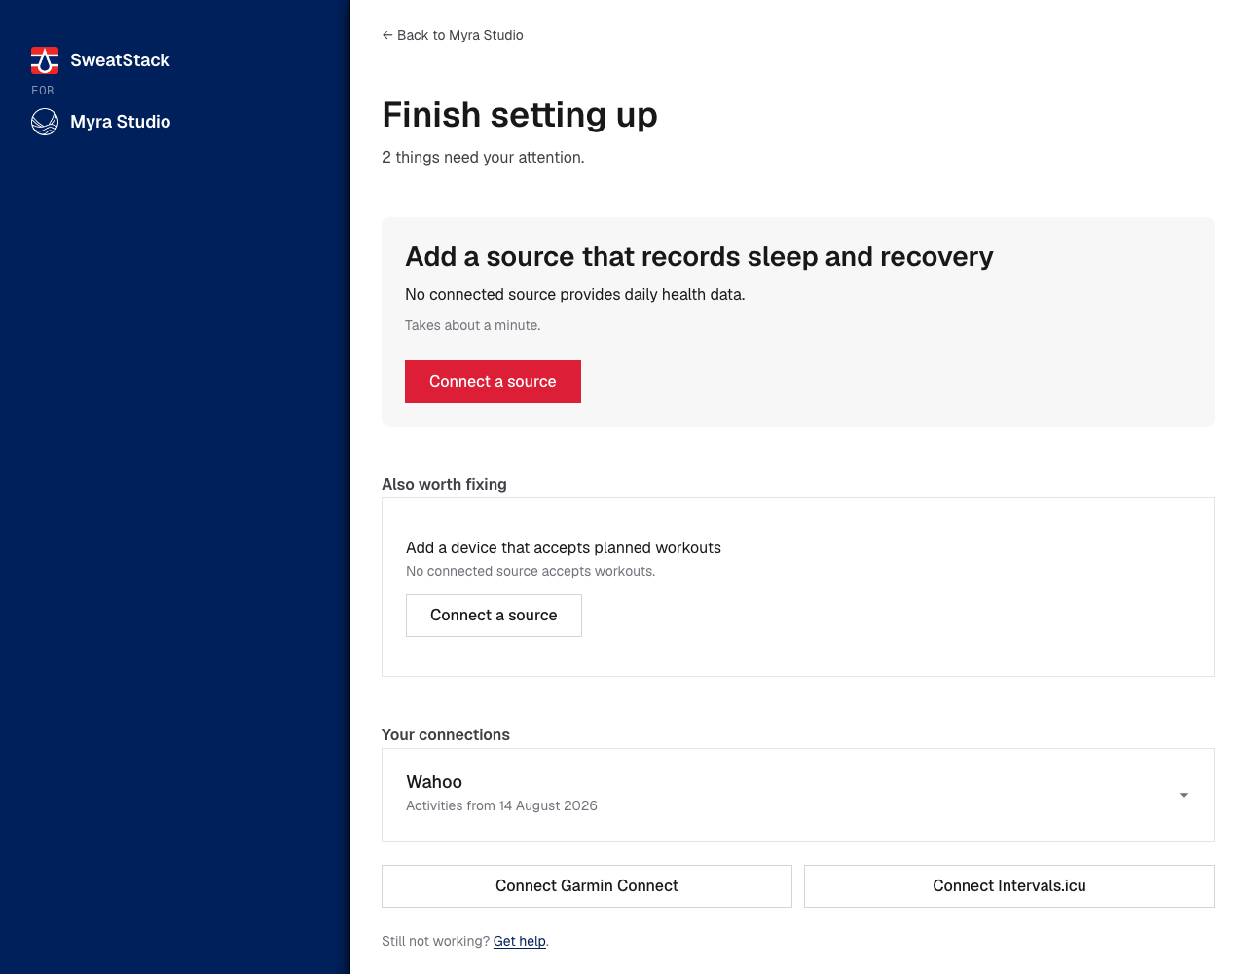This screenshot has width=1246, height=974.
Task: Click the "Your connections" section label
Action: pyautogui.click(x=446, y=735)
